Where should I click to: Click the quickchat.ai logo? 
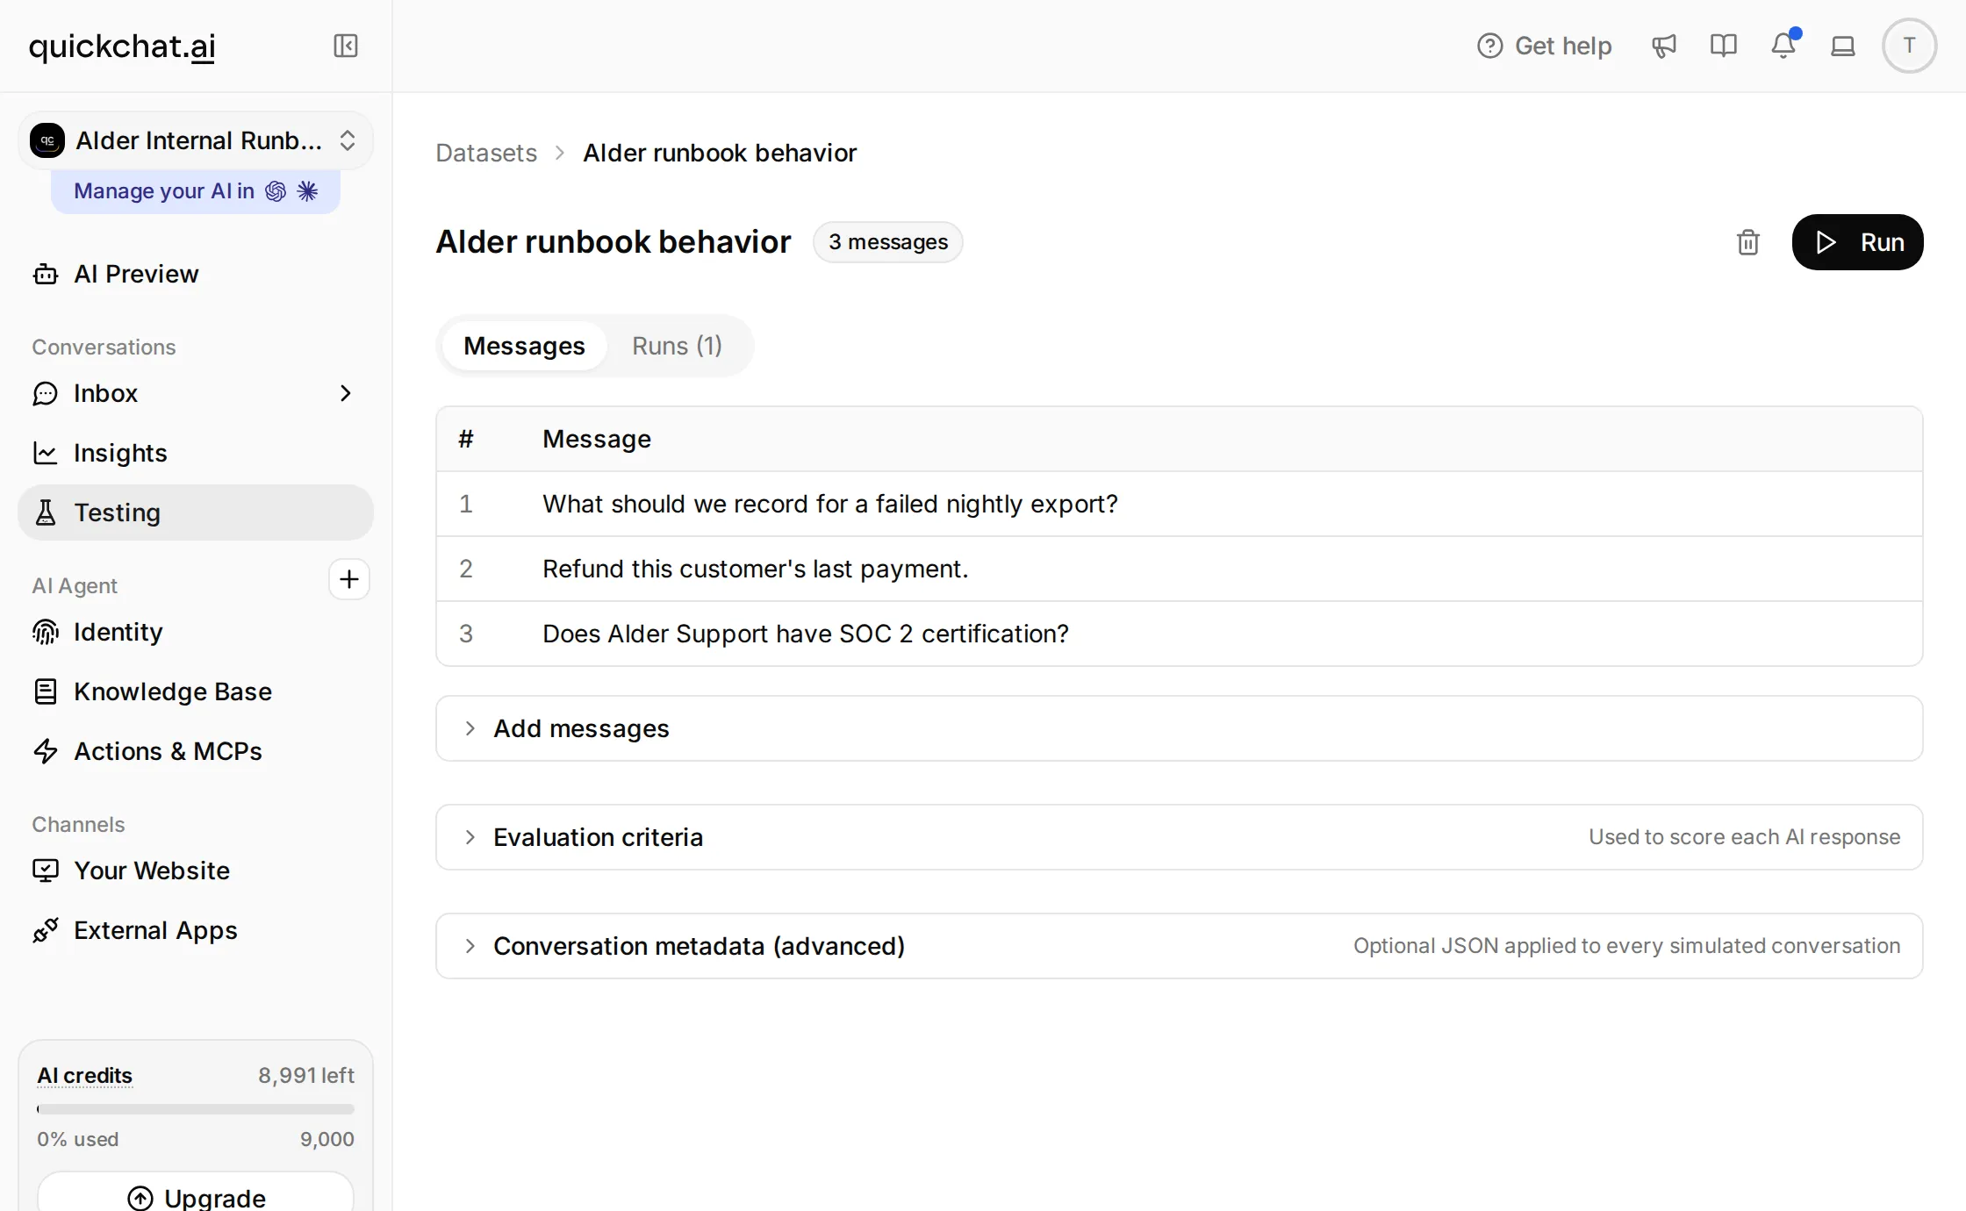point(122,46)
